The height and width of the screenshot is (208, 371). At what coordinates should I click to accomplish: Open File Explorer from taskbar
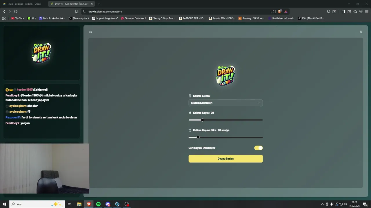coord(79,204)
